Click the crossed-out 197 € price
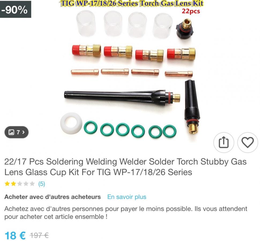Image resolution: width=260 pixels, height=241 pixels. point(39,235)
